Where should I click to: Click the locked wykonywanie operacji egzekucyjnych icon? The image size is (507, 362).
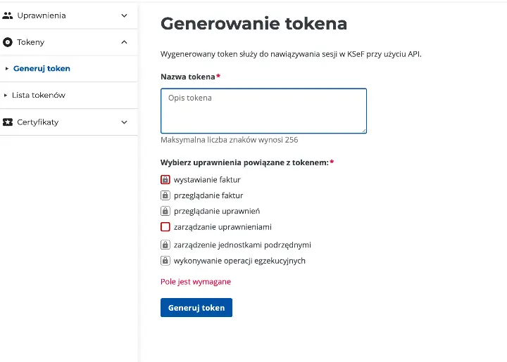point(165,261)
